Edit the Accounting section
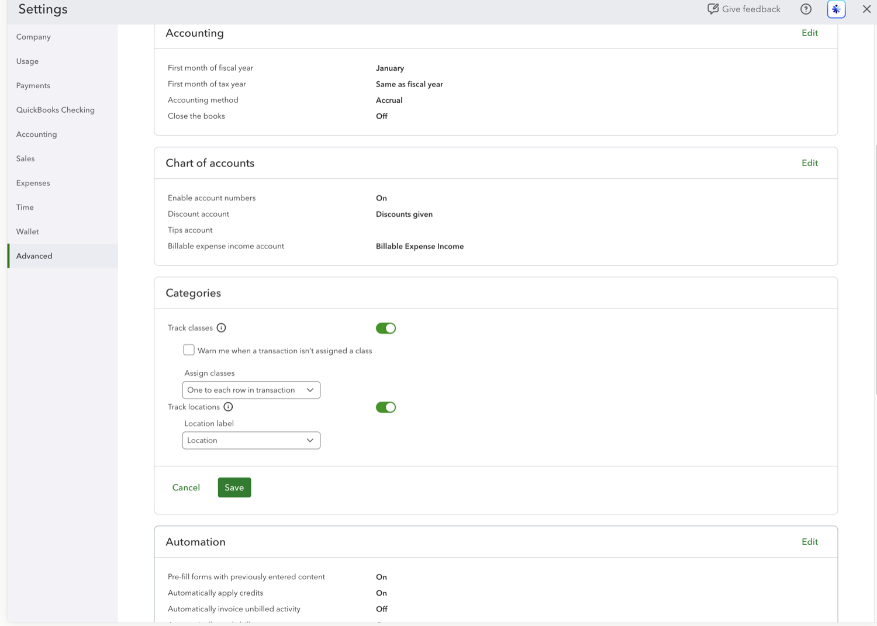The height and width of the screenshot is (626, 877). [810, 33]
